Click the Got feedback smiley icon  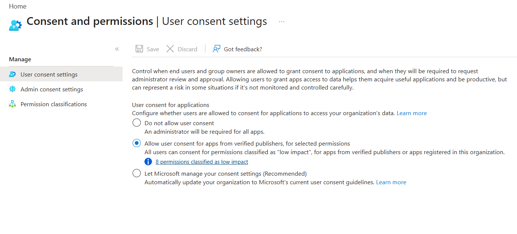tap(216, 49)
